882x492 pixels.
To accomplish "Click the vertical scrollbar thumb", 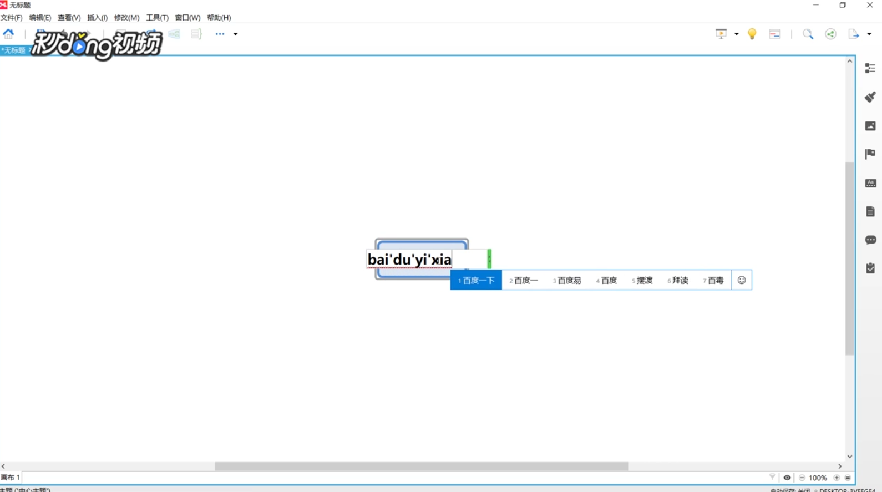I will coord(850,258).
